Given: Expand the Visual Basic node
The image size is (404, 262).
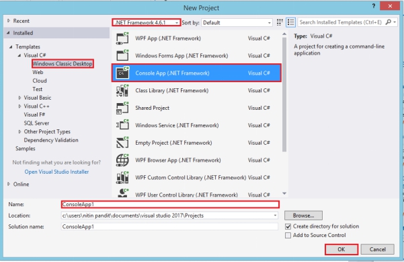Looking at the screenshot, I should [19, 98].
